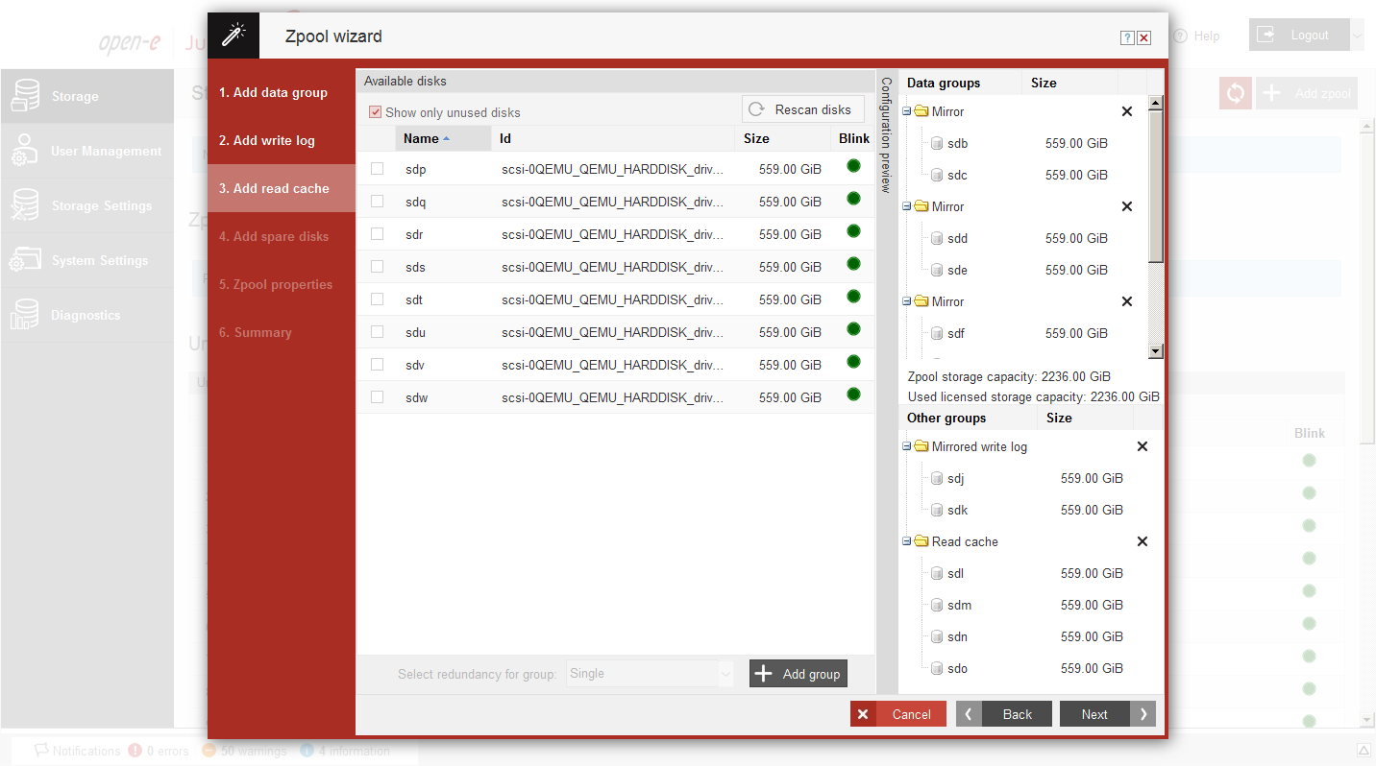Open the redundancy dropdown showing Single
The height and width of the screenshot is (766, 1376).
click(x=651, y=674)
